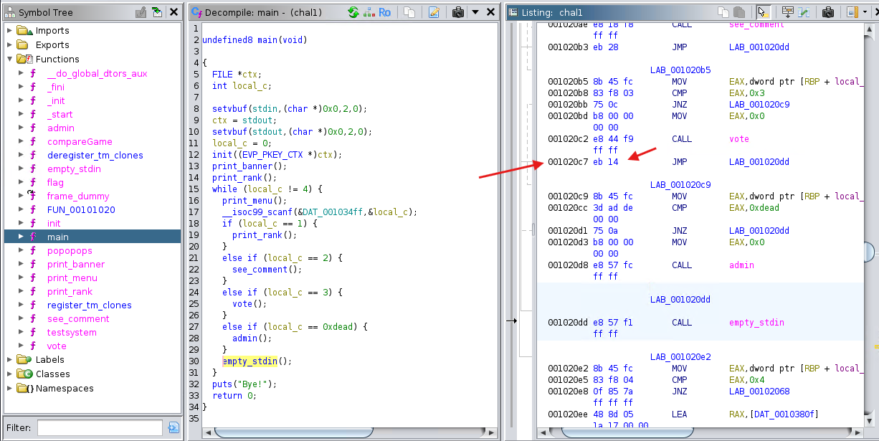
Task: Open the Decompile panel dropdown menu arrow
Action: 475,12
